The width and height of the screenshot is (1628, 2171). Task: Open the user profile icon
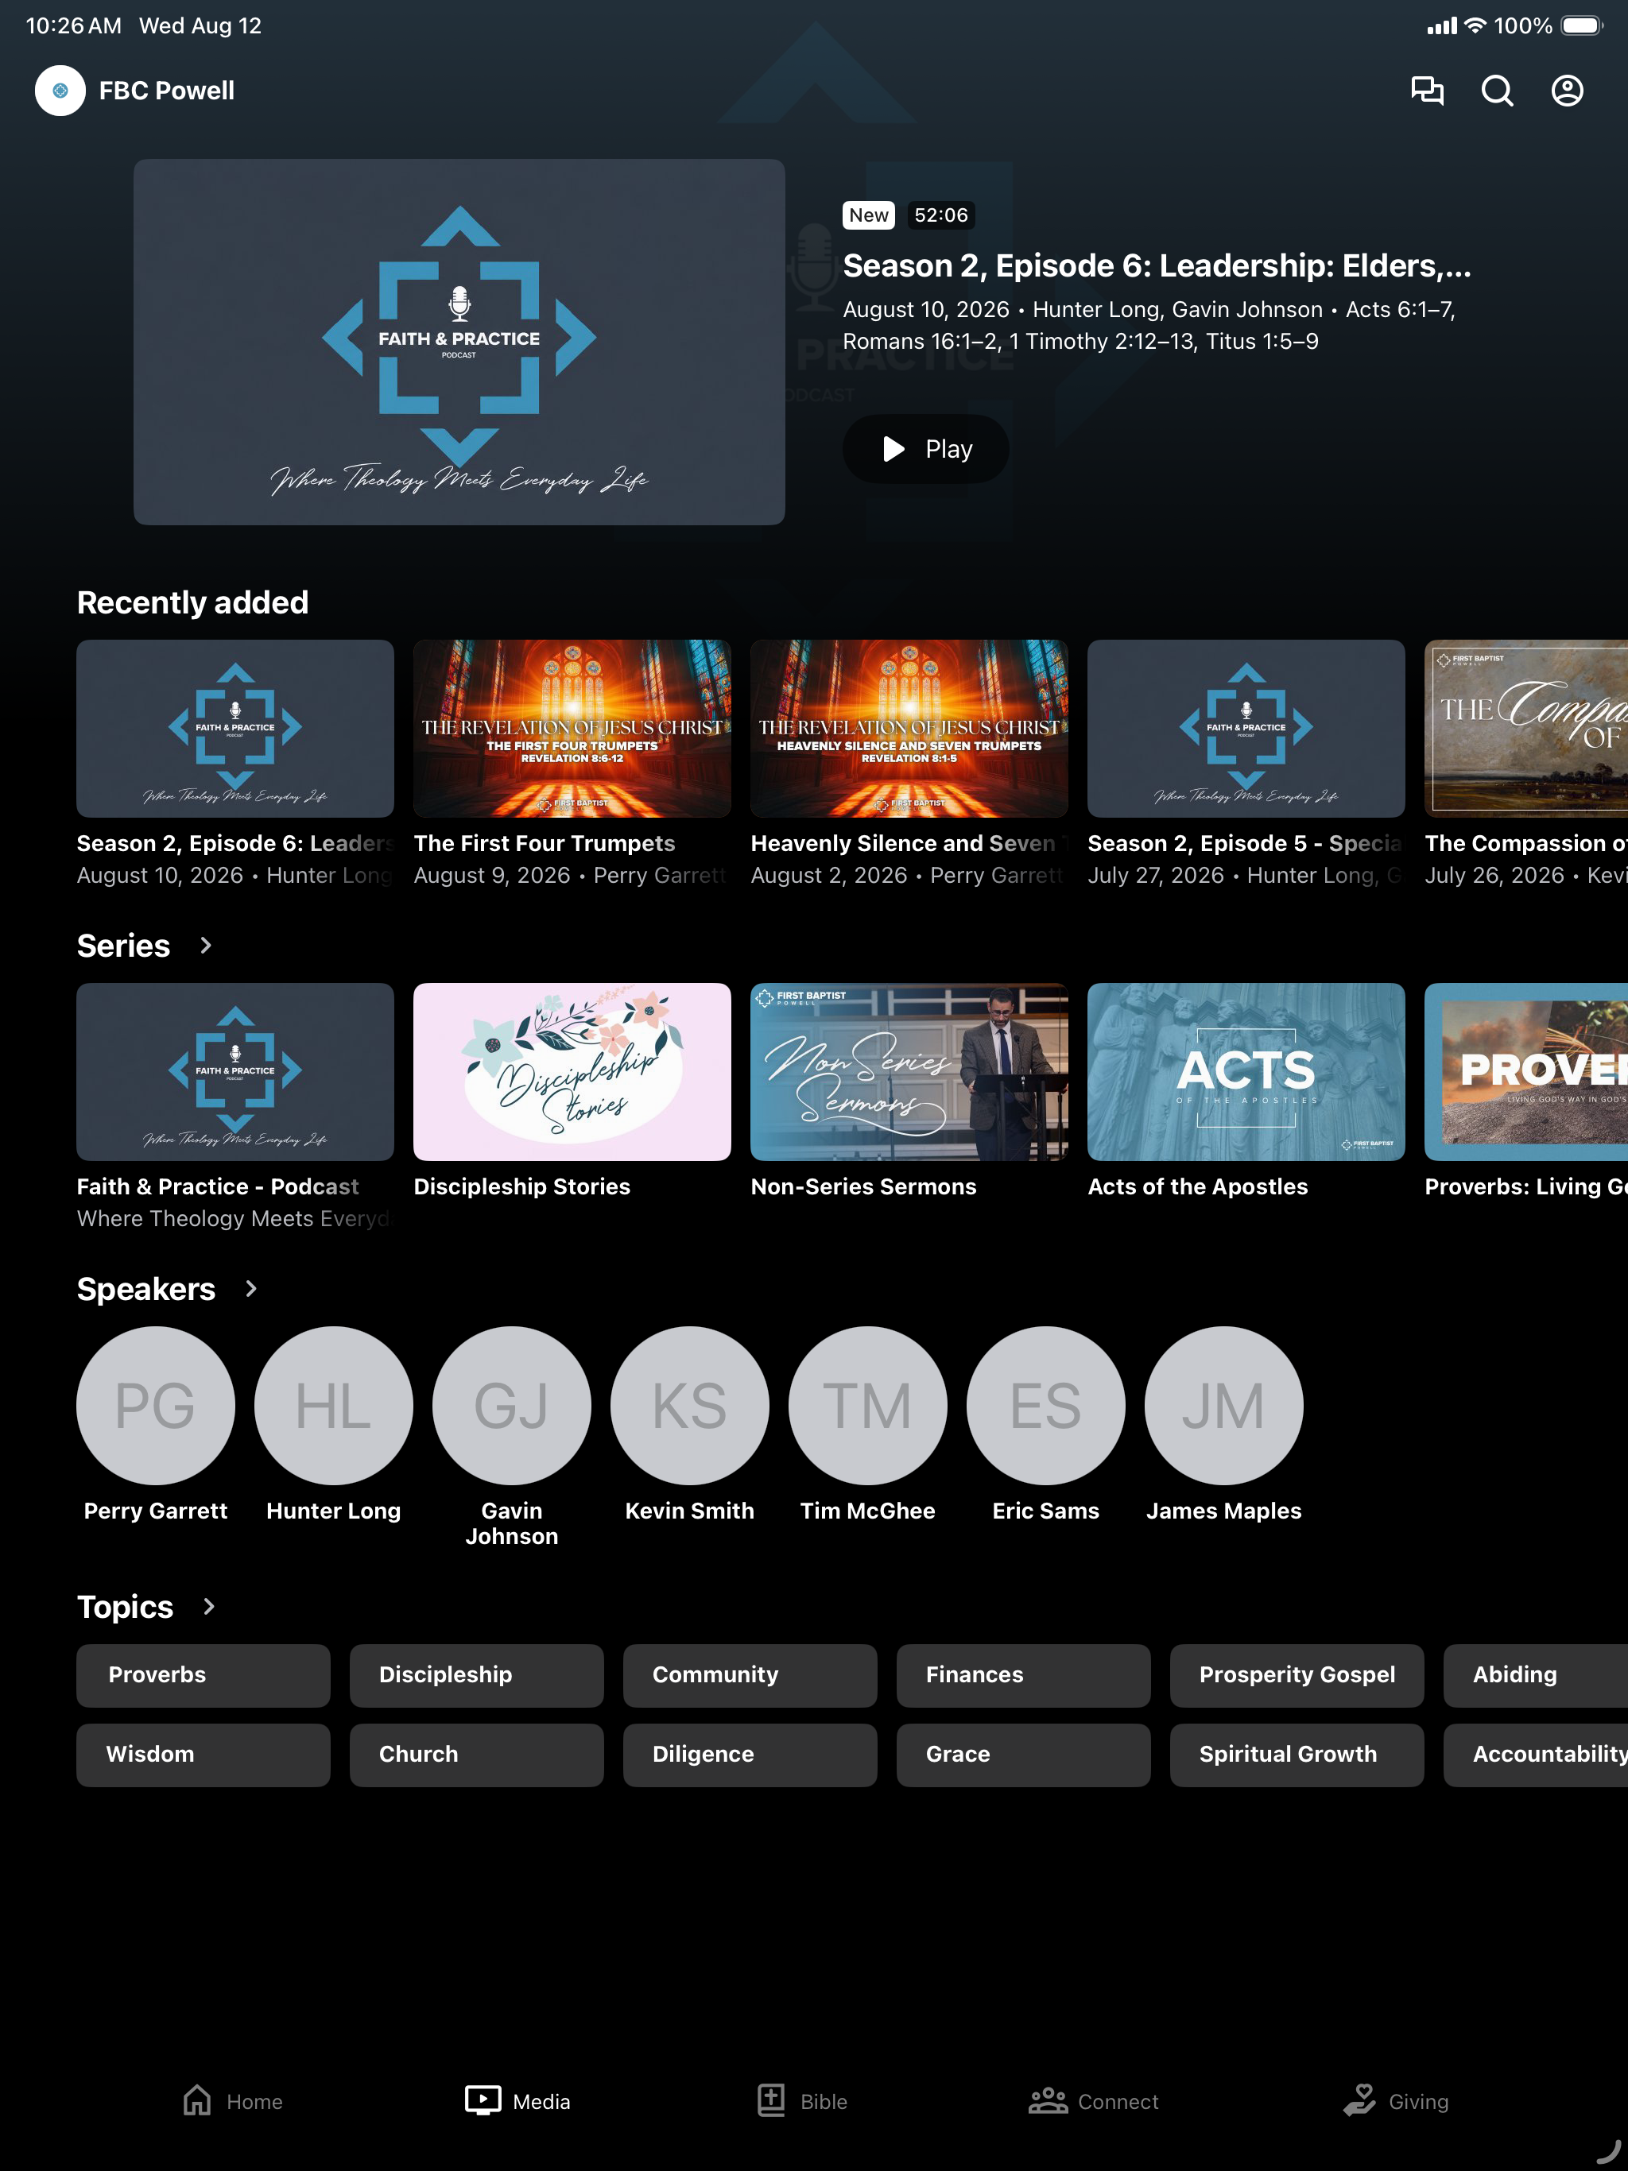pyautogui.click(x=1567, y=91)
